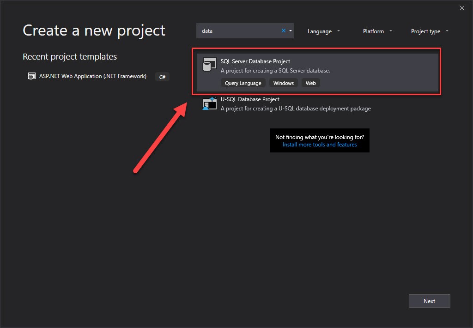The width and height of the screenshot is (473, 328).
Task: Click the C# badge next to ASP.NET template
Action: (x=162, y=77)
